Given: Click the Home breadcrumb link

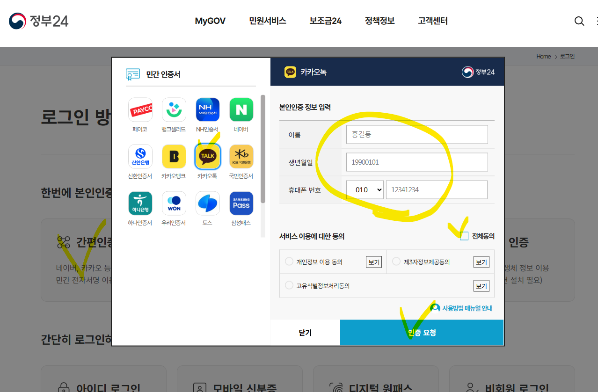Looking at the screenshot, I should click(x=543, y=57).
